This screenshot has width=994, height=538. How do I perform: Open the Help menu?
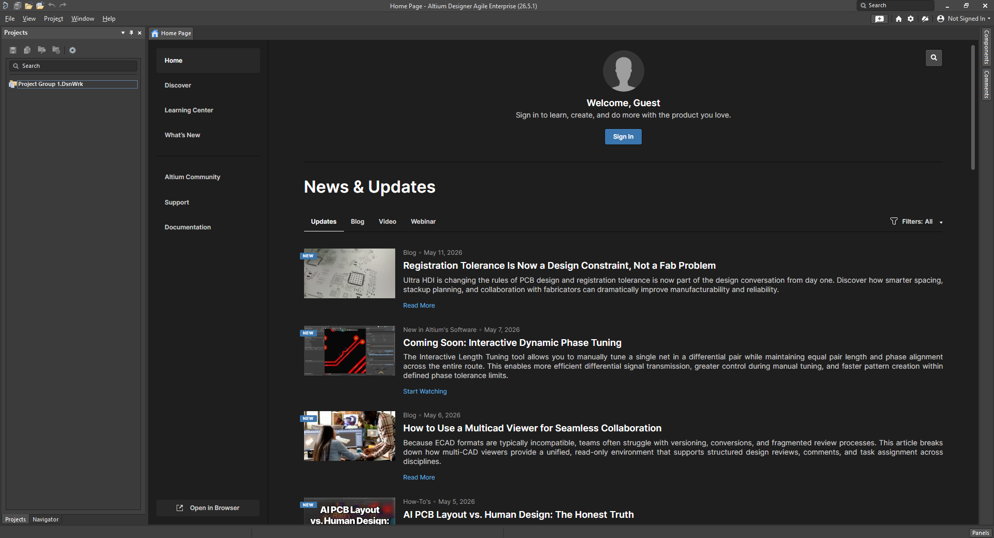point(109,19)
